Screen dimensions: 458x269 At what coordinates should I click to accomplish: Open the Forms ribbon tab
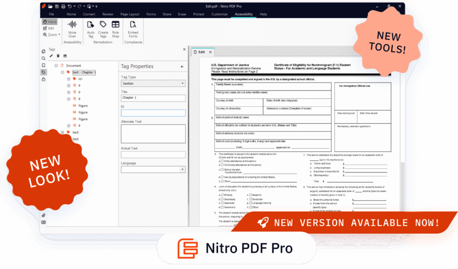(151, 14)
